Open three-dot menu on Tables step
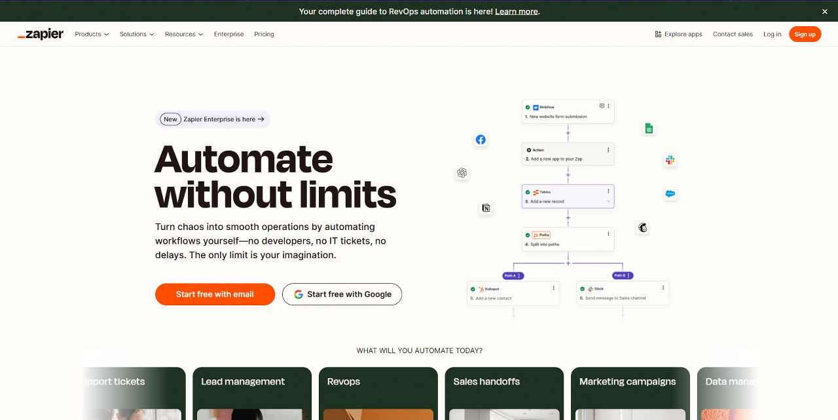Viewport: 838px width, 420px height. point(608,192)
